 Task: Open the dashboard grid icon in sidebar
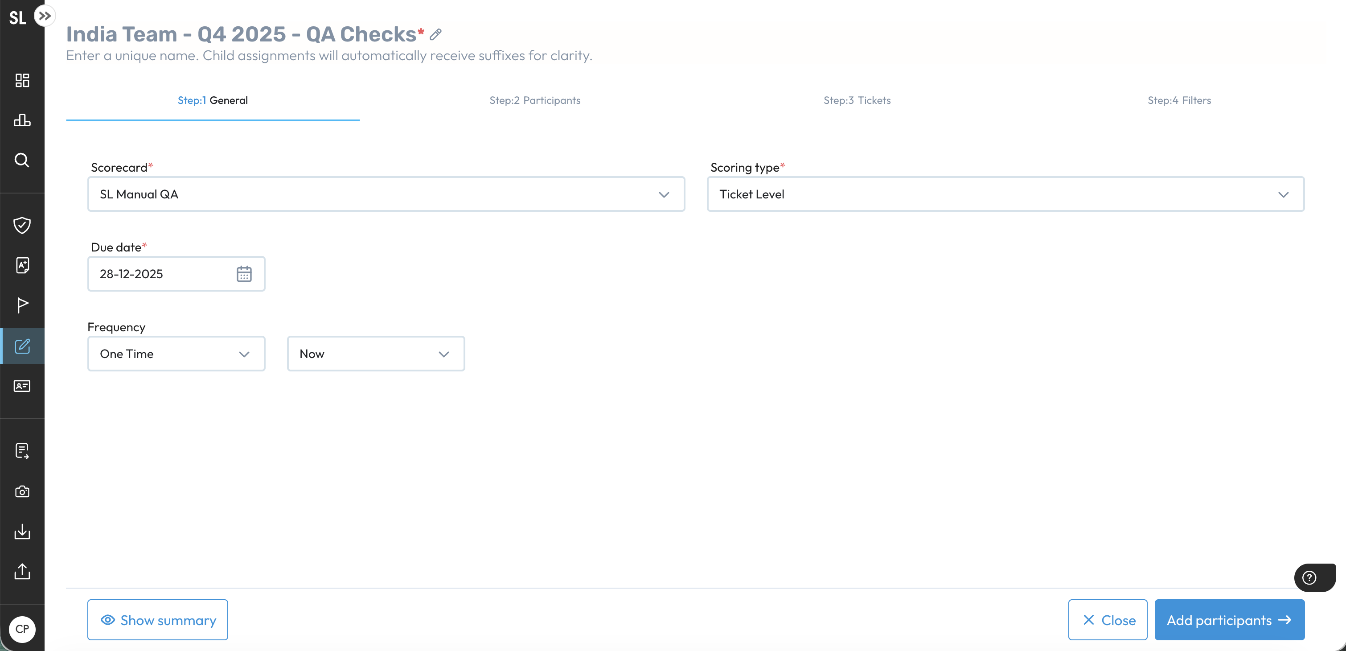coord(22,80)
